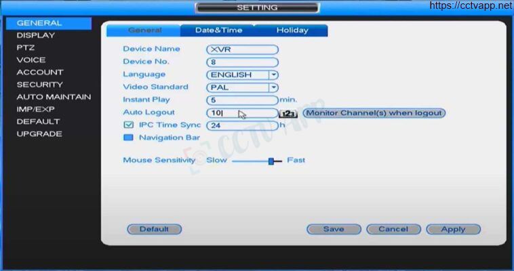Click the Auto Logout input field
The image size is (514, 271).
tap(242, 113)
